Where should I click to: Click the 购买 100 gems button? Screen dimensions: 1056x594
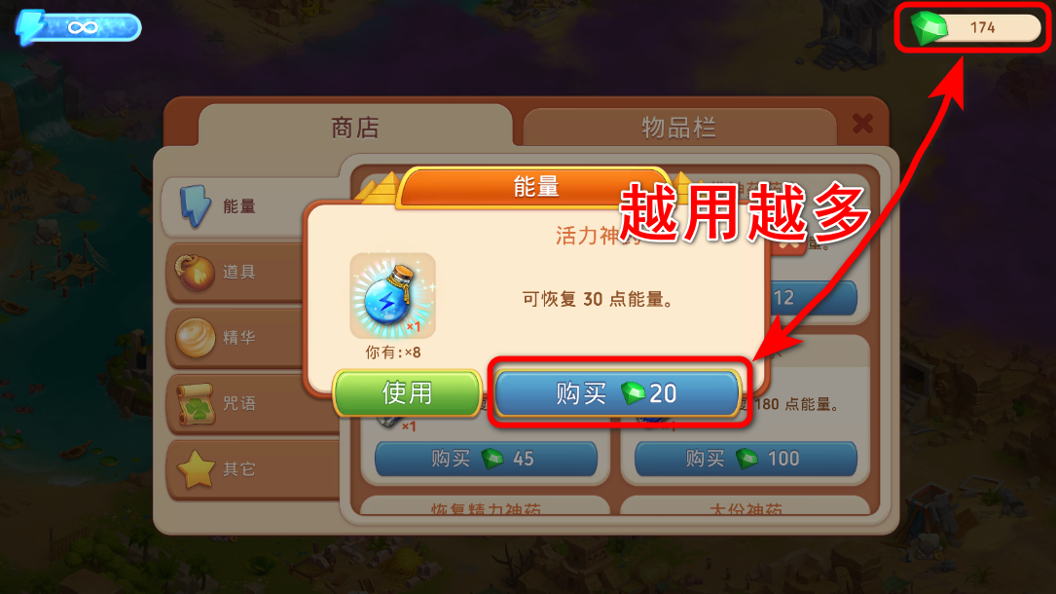[746, 459]
